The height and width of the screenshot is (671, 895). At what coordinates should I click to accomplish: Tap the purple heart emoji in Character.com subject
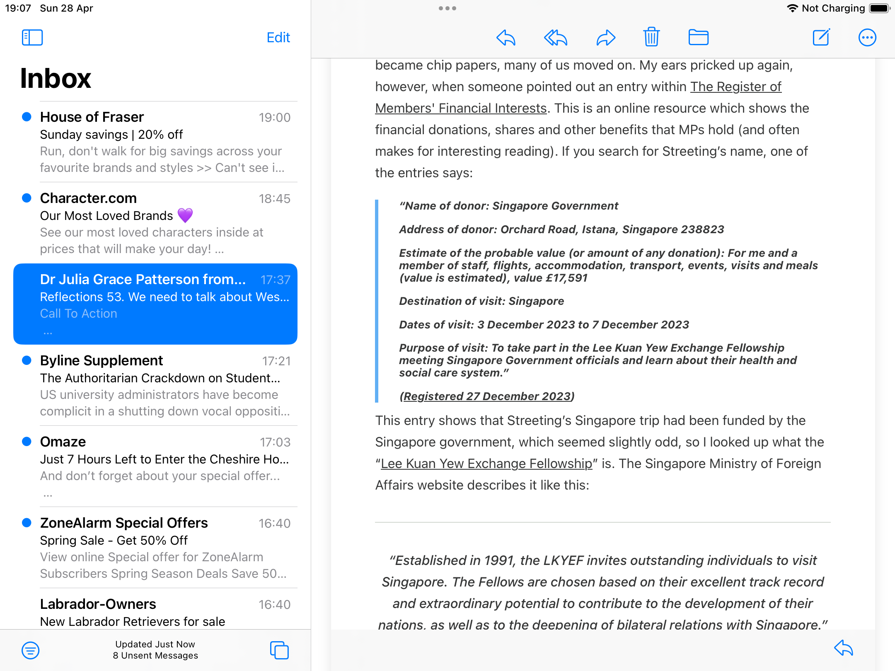185,215
